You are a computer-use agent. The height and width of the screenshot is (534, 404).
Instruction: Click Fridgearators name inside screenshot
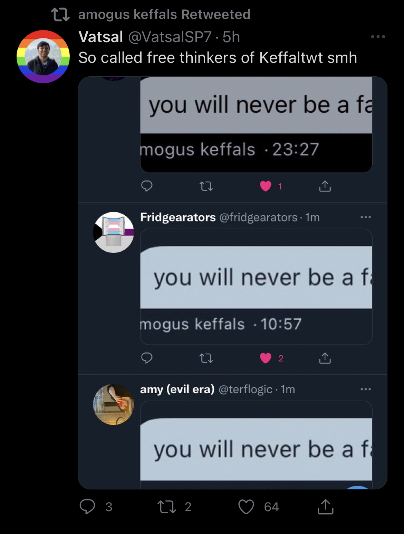click(x=178, y=217)
